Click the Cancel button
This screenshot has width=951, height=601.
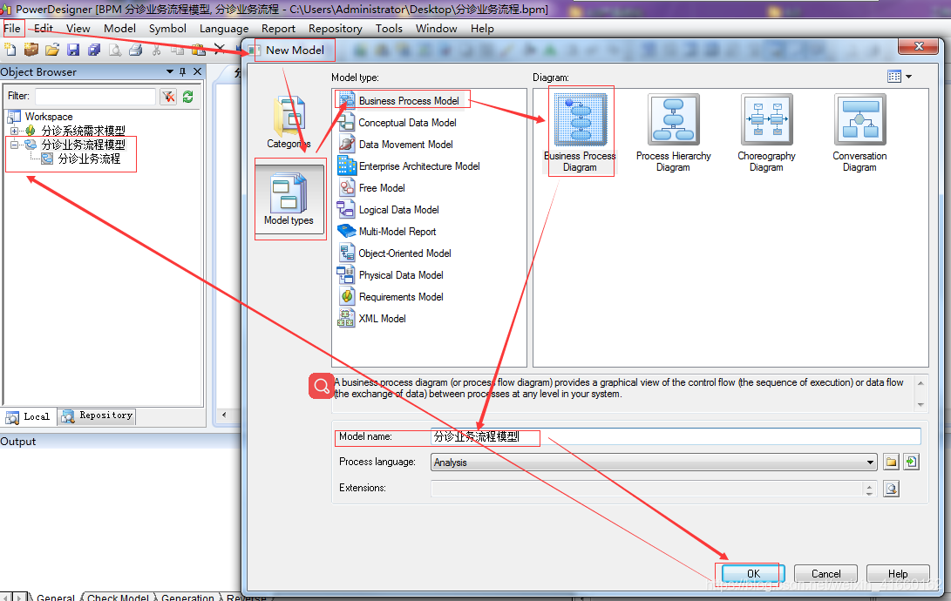(x=826, y=573)
